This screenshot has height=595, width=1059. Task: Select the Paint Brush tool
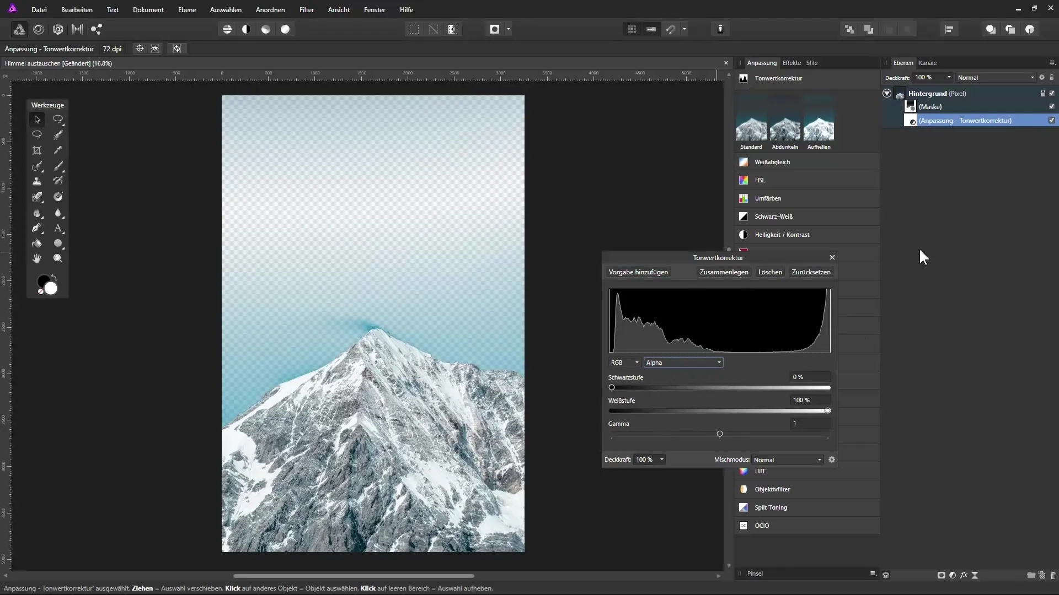[x=58, y=166]
